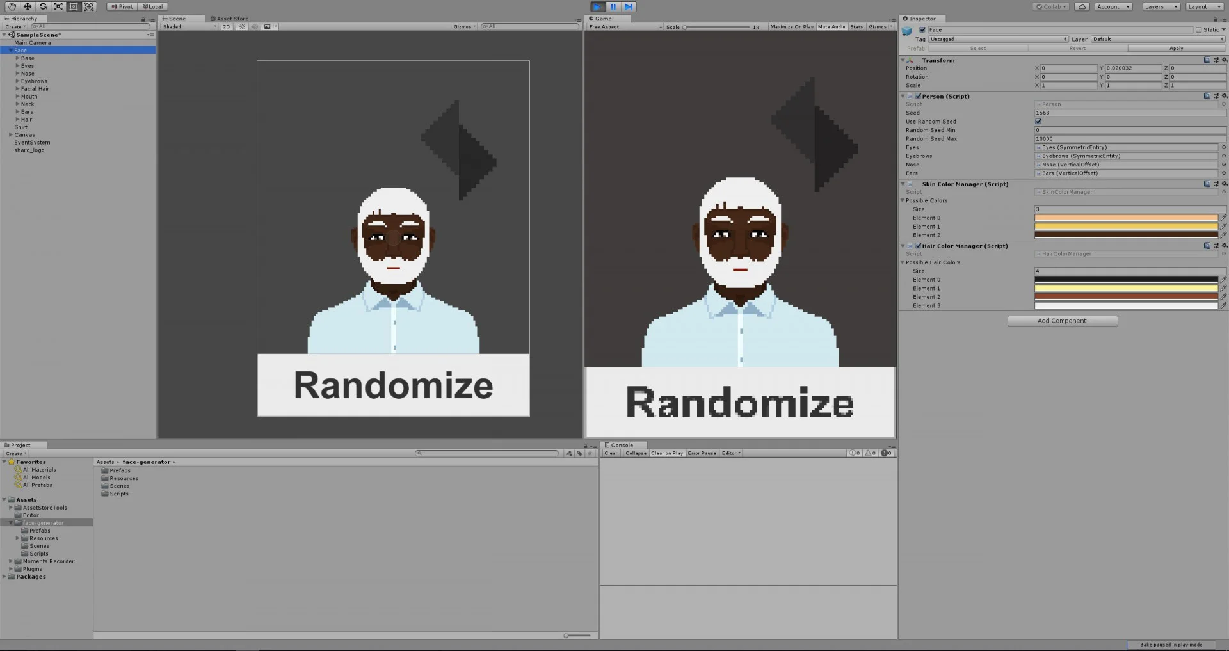Click the Add Component button
1229x651 pixels.
(1063, 321)
